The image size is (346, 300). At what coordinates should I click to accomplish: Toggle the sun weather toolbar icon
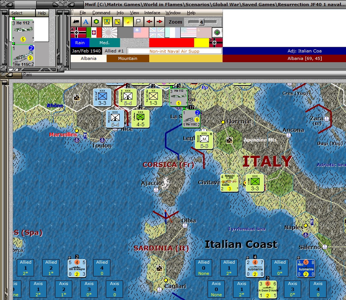128,22
